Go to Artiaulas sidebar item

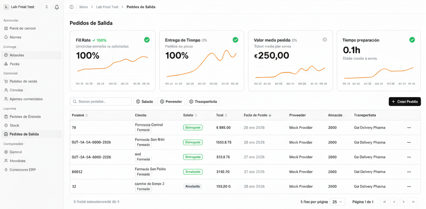click(31, 55)
